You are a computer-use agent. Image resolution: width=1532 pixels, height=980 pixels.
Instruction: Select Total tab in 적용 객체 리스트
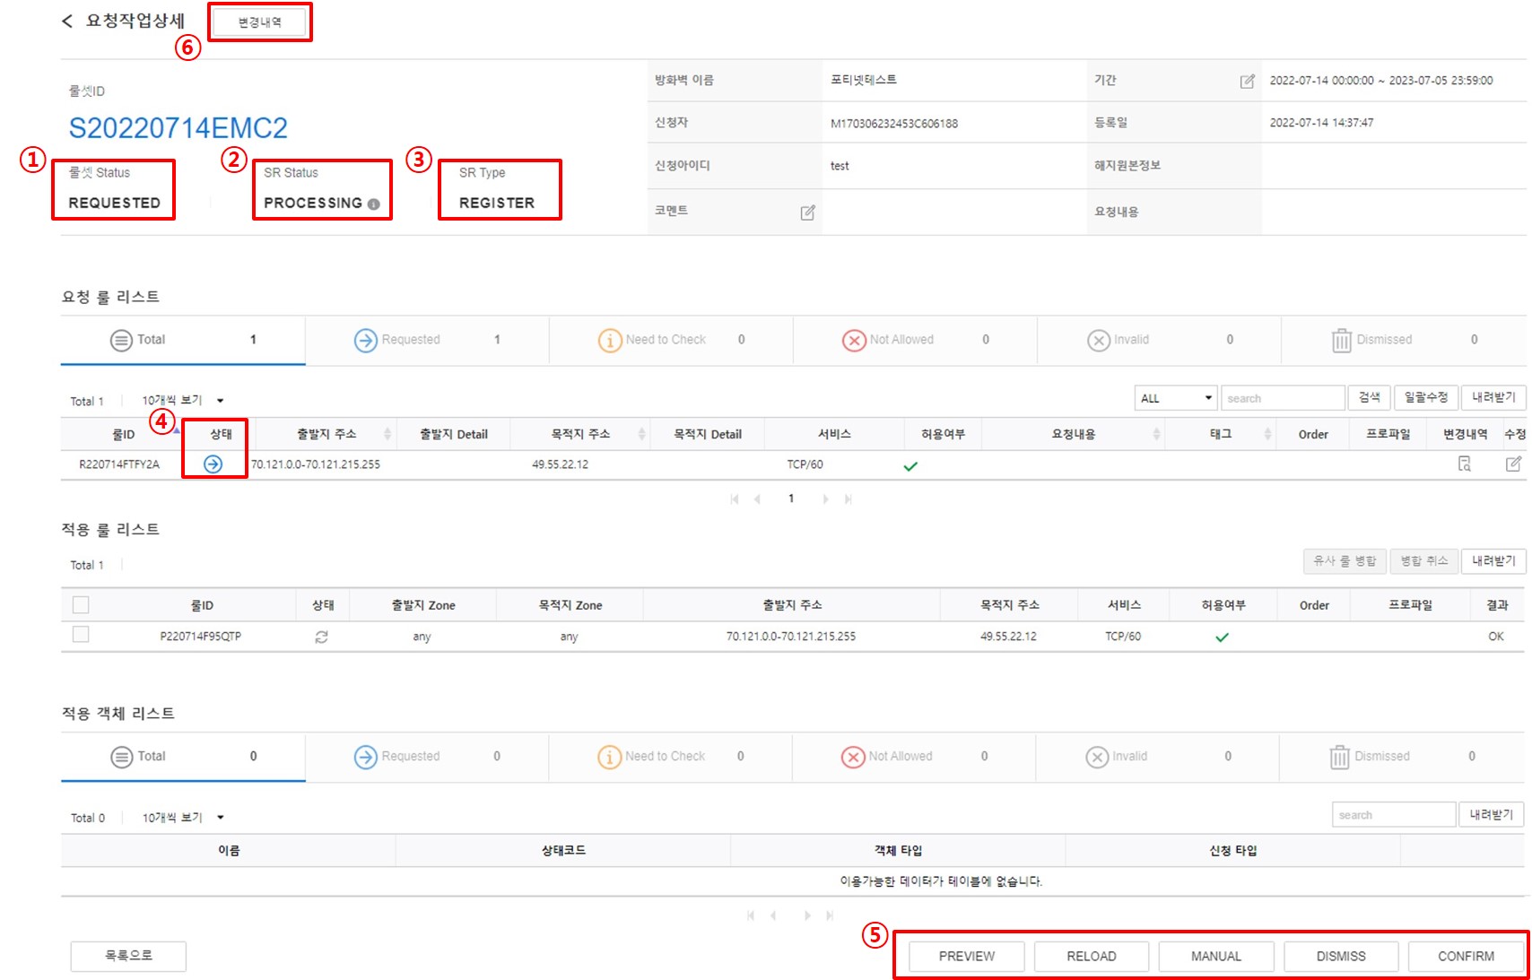click(183, 757)
